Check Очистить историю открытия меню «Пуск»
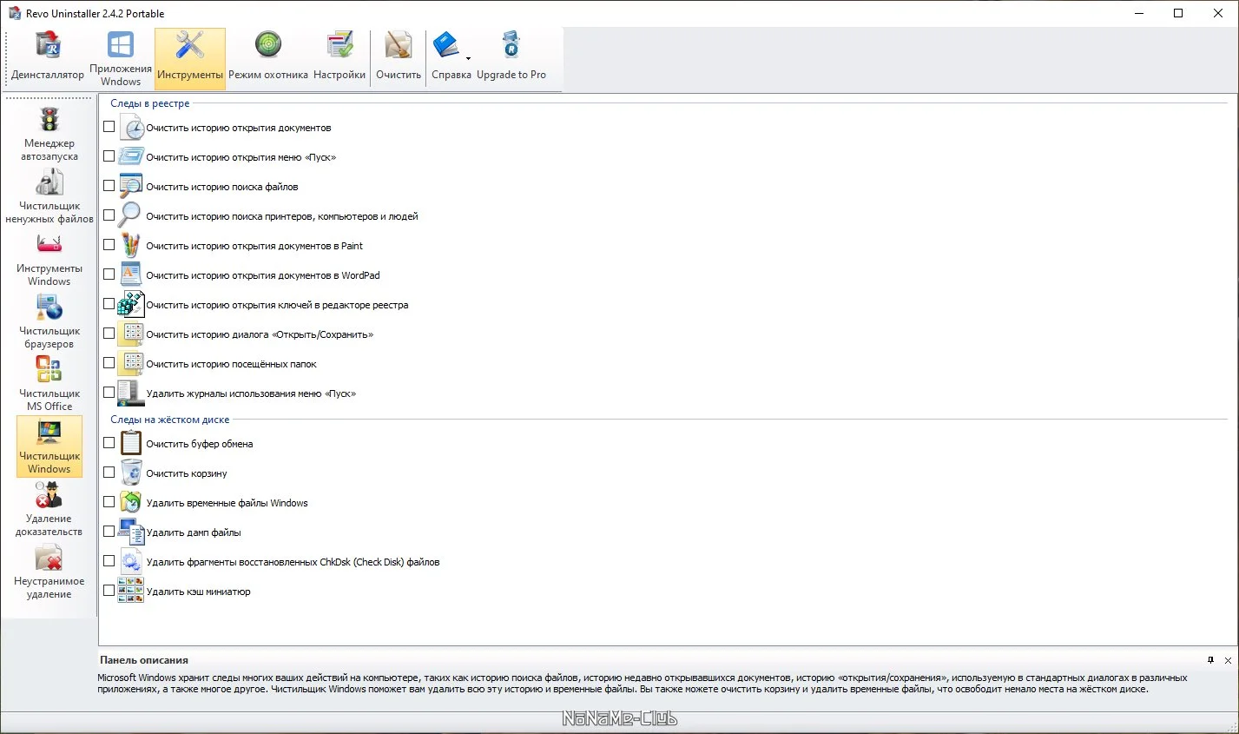 (109, 156)
